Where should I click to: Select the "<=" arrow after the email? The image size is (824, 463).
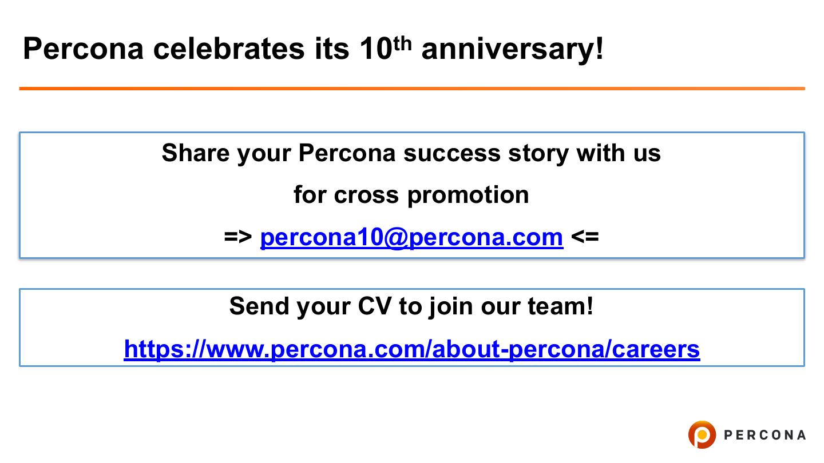[x=585, y=237]
